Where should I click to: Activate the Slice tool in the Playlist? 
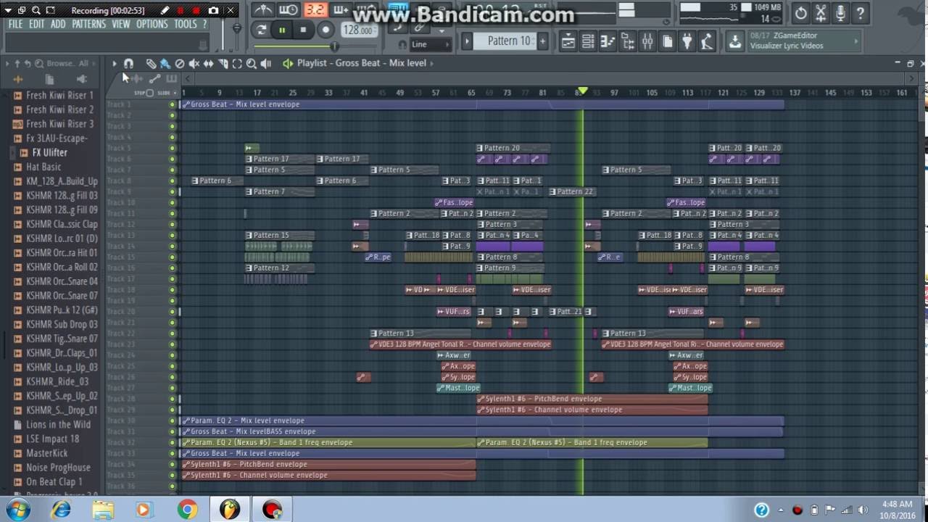tap(223, 63)
